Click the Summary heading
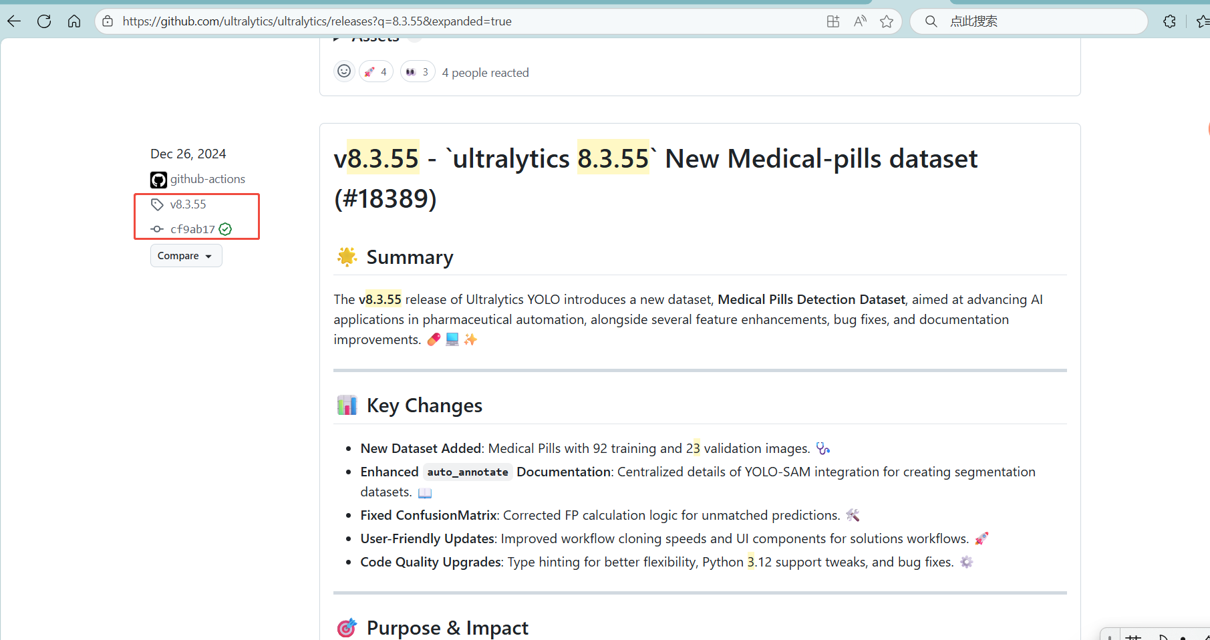Image resolution: width=1210 pixels, height=640 pixels. click(x=410, y=257)
